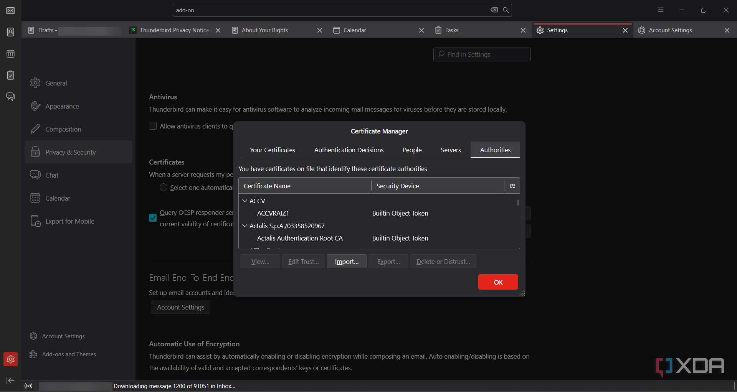Image resolution: width=737 pixels, height=392 pixels.
Task: Clear the search box text icon
Action: point(494,10)
